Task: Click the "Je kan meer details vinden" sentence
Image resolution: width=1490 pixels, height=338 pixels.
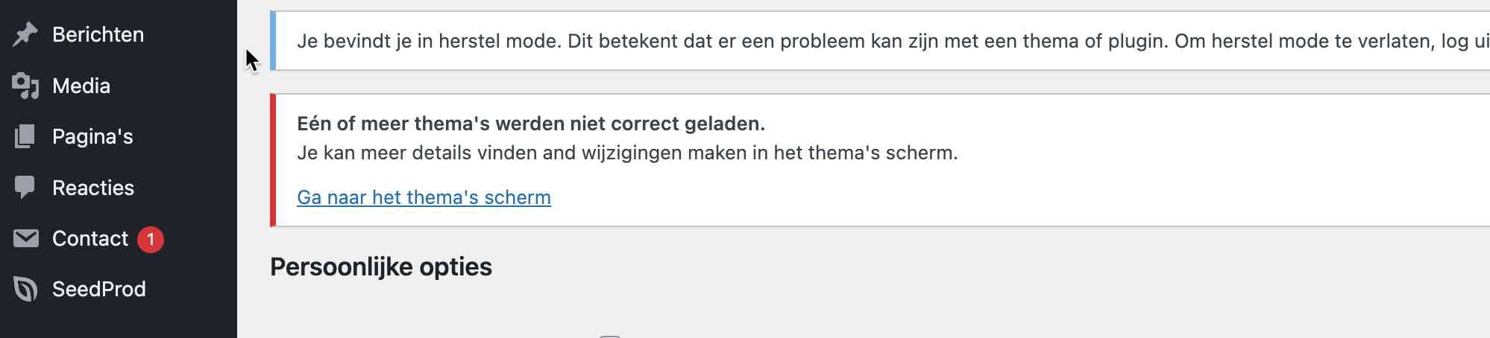Action: [x=627, y=153]
